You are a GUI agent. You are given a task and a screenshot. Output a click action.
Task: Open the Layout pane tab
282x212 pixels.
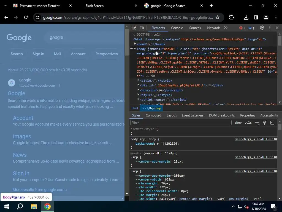tap(171, 115)
